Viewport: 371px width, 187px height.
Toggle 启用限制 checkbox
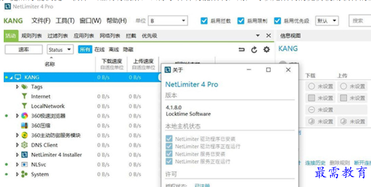tap(241, 21)
